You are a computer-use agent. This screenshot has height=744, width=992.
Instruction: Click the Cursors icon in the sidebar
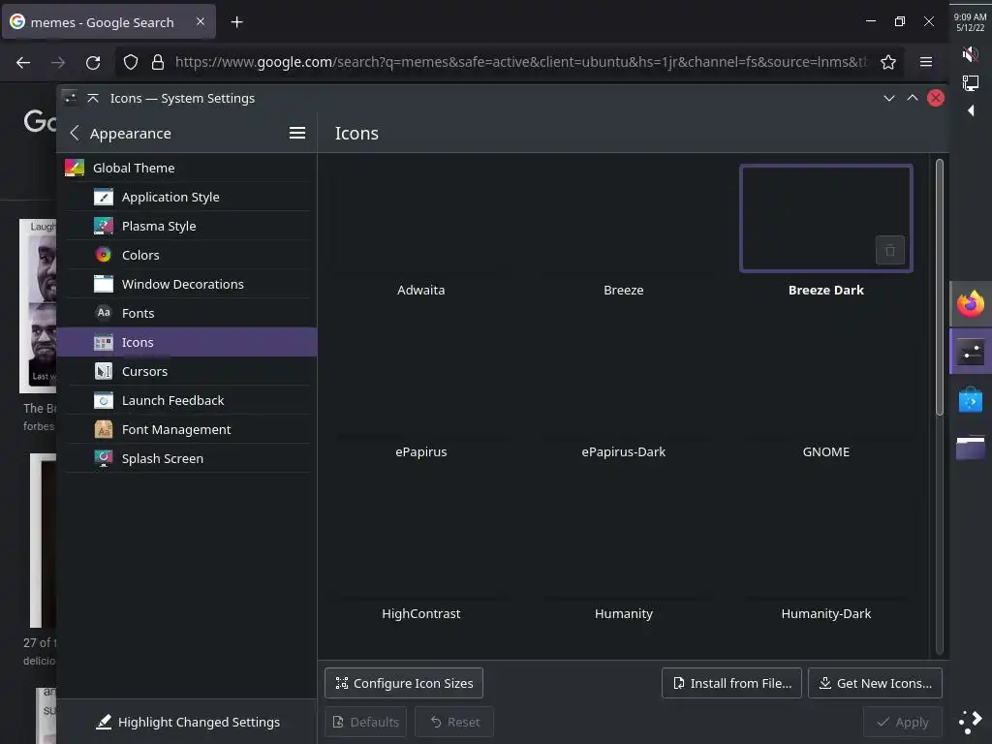click(103, 371)
